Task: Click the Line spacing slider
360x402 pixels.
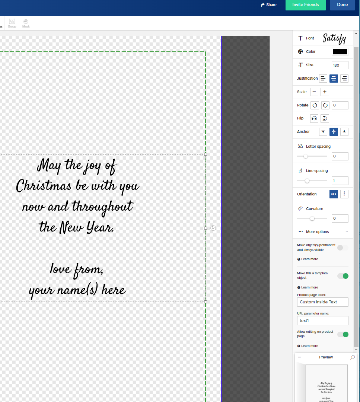Action: (312, 181)
